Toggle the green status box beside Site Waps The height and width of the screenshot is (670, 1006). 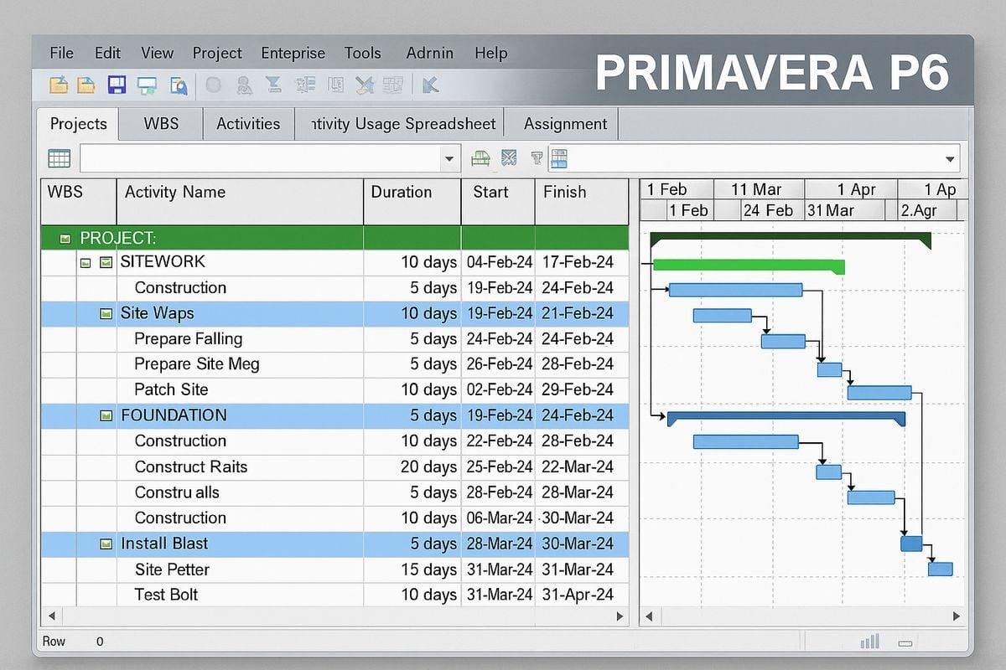tap(106, 313)
